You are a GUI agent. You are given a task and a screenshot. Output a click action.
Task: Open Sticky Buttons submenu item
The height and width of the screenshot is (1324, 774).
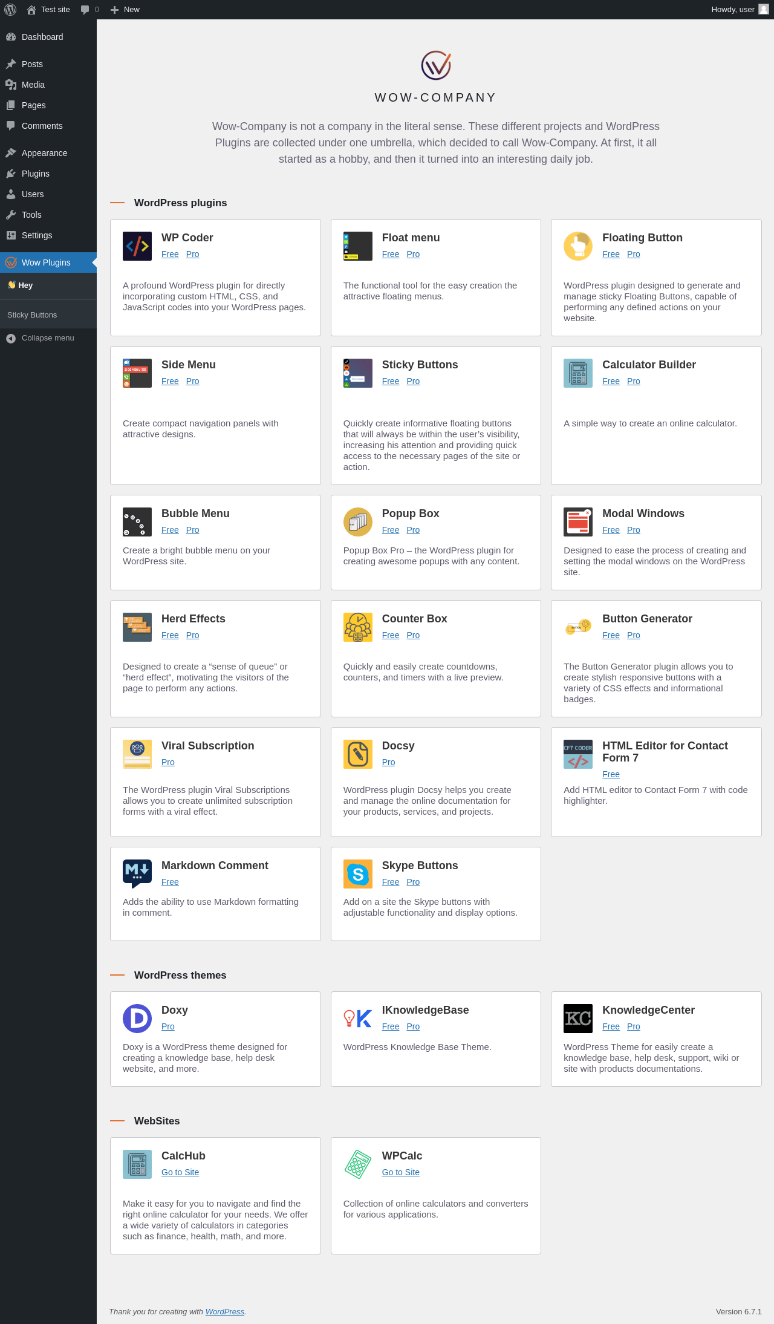[32, 315]
